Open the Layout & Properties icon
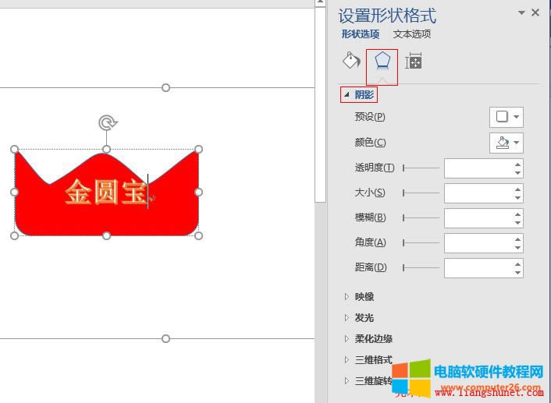Image resolution: width=551 pixels, height=403 pixels. 414,62
